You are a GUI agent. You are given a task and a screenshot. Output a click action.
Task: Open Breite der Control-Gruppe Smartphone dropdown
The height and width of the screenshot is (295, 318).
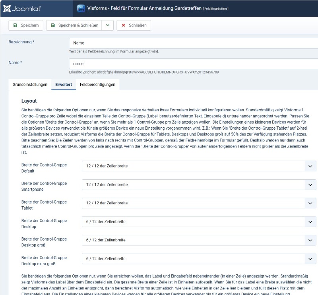199,184
